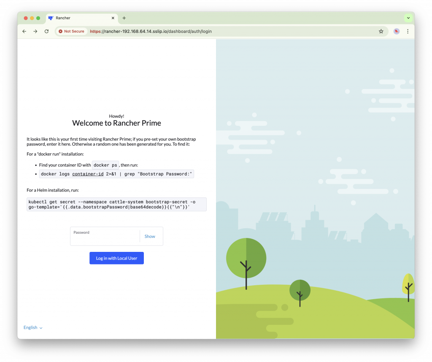432x362 pixels.
Task: Open the Chrome profile avatar
Action: 397,31
